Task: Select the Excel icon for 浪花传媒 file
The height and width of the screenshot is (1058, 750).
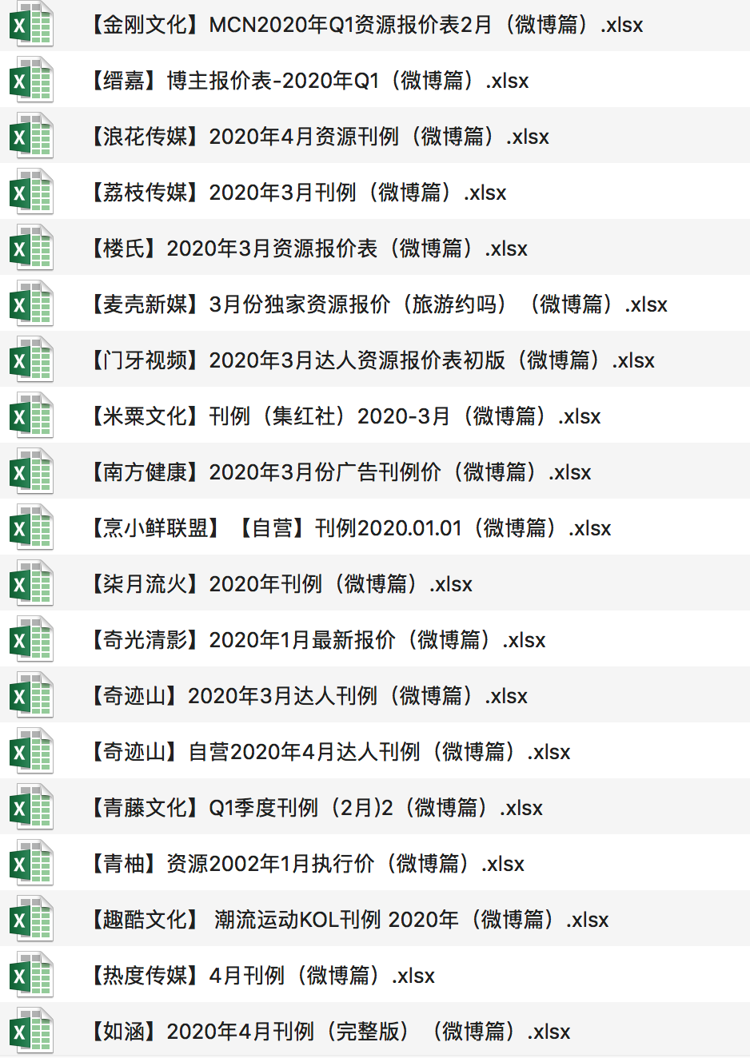Action: pos(31,137)
